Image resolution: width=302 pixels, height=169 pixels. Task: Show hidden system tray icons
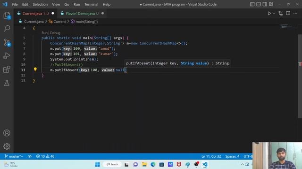click(x=242, y=164)
